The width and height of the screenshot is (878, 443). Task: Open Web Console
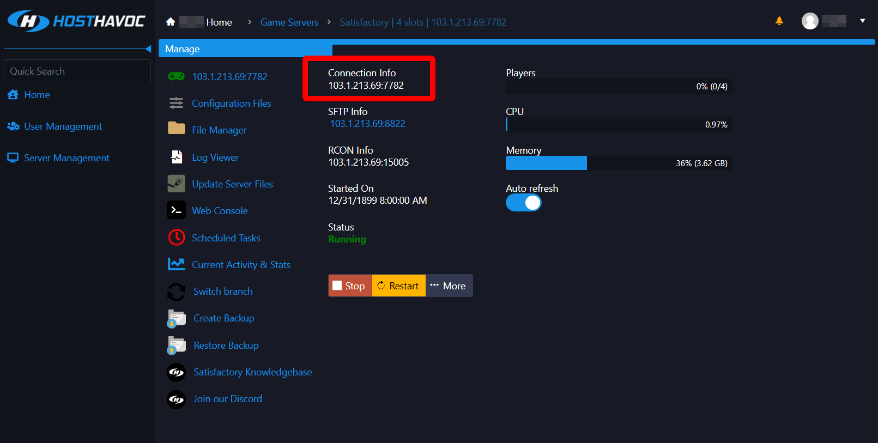pos(220,211)
